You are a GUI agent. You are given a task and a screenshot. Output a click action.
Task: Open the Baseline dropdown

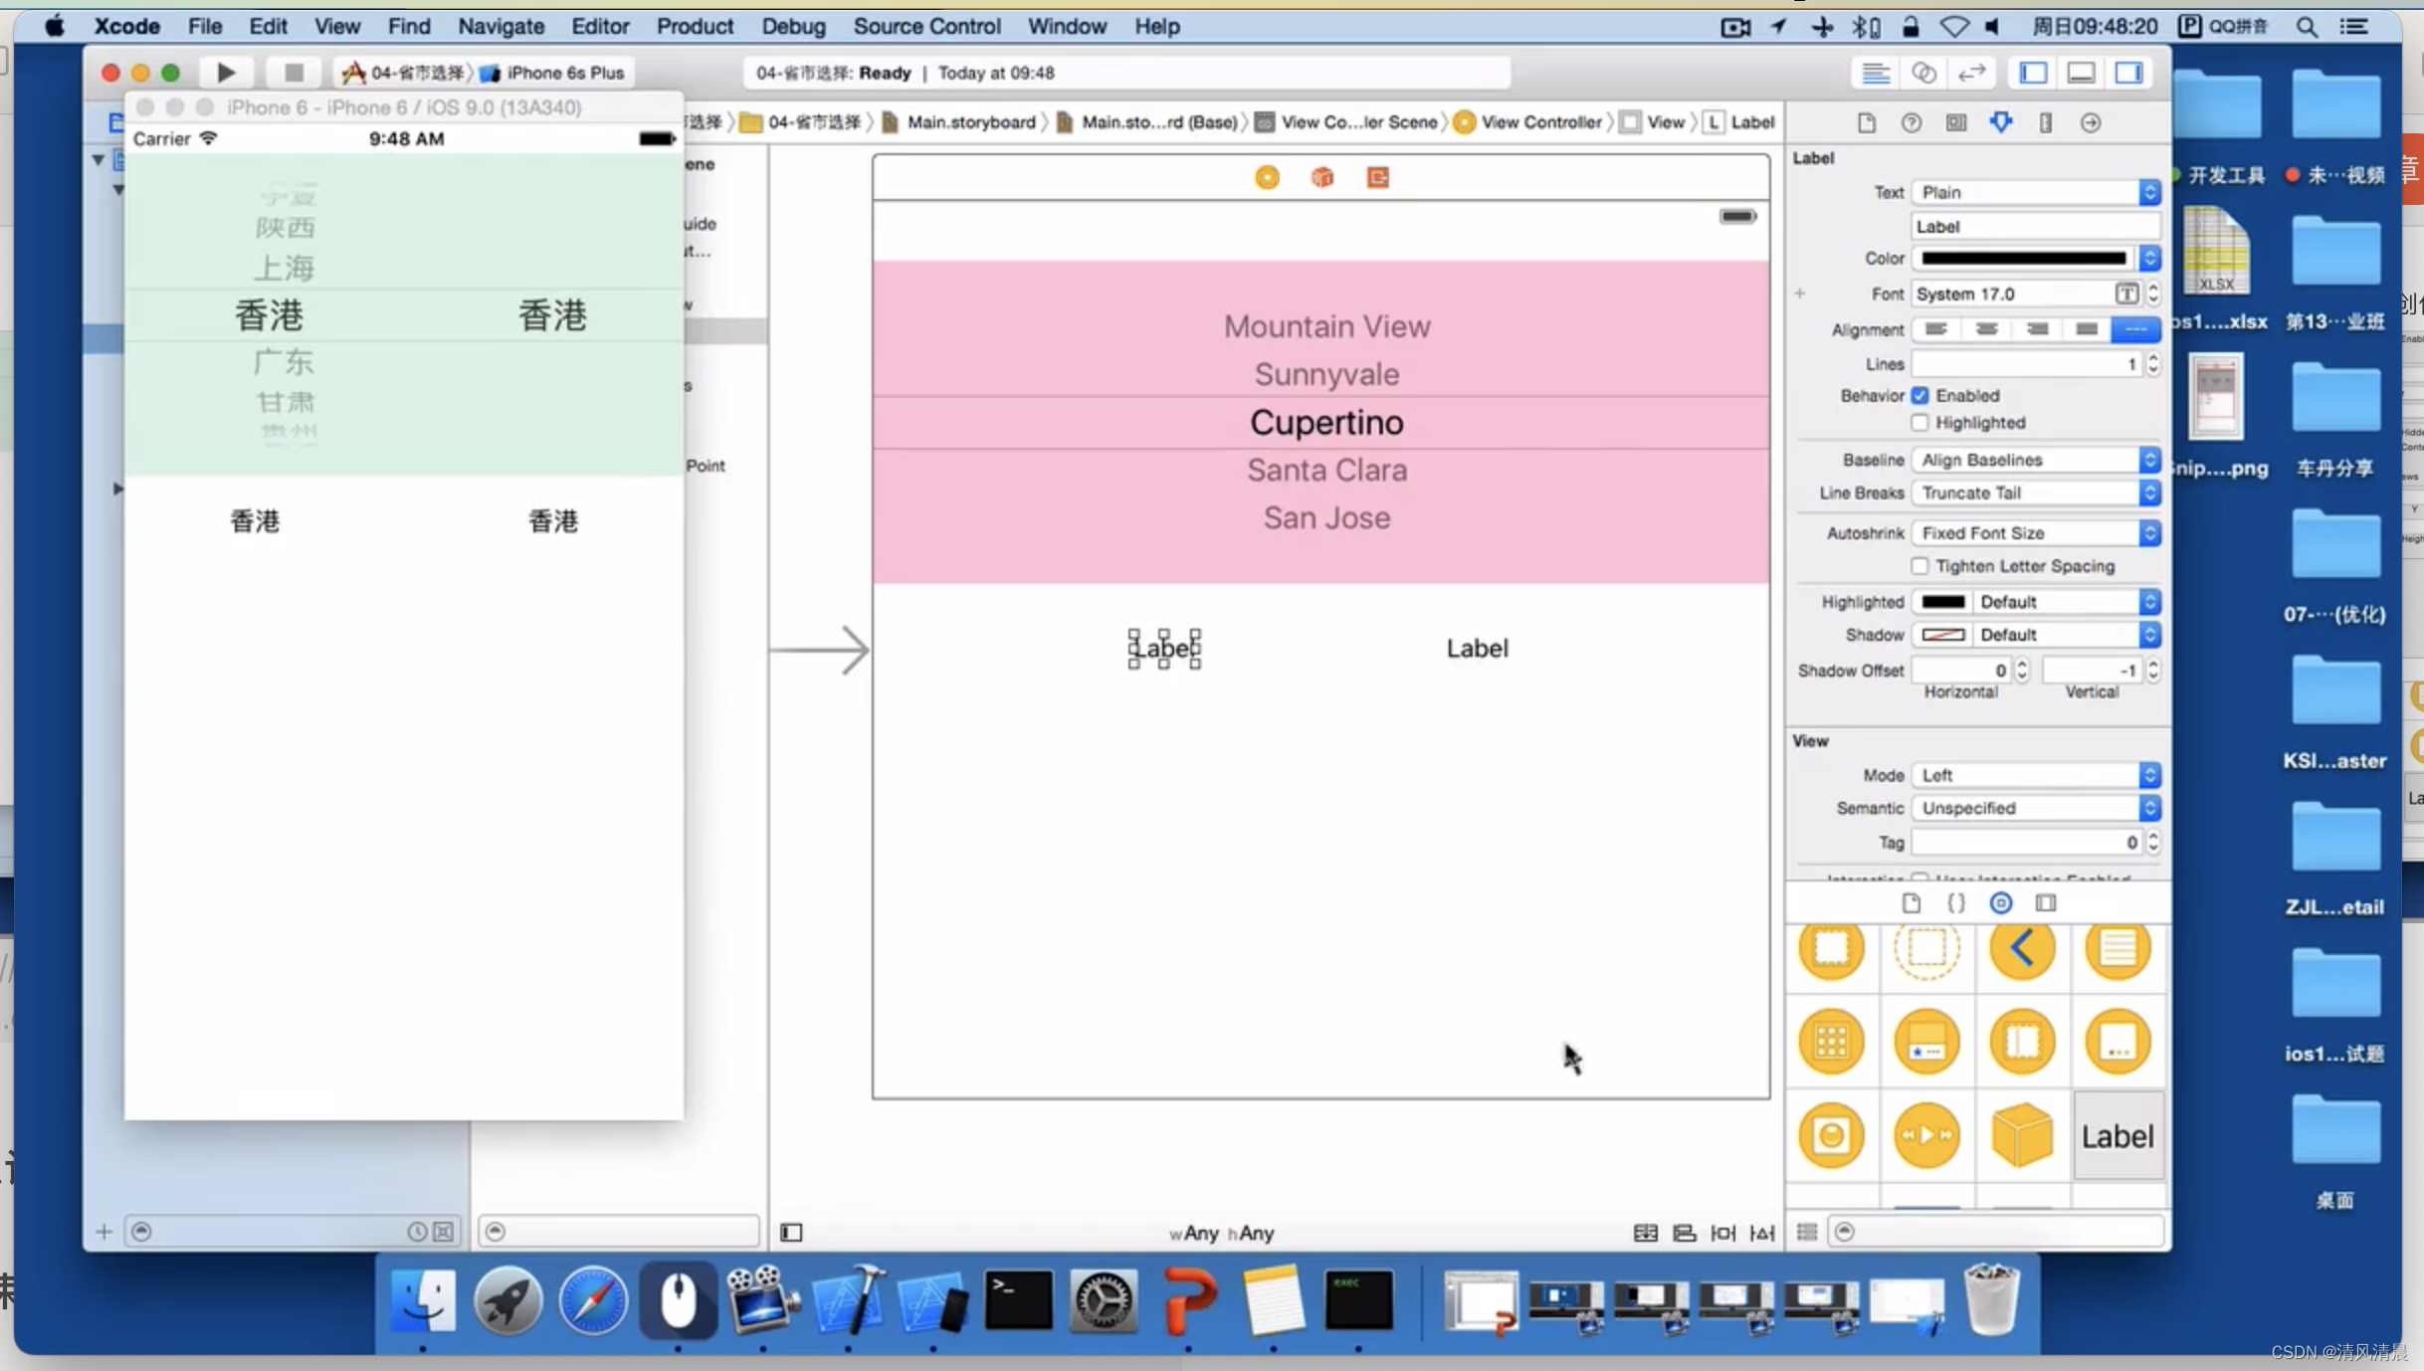pyautogui.click(x=2036, y=460)
